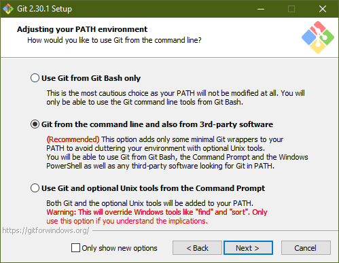The image size is (339, 263).
Task: Click the large Git logo in header
Action: [x=318, y=37]
